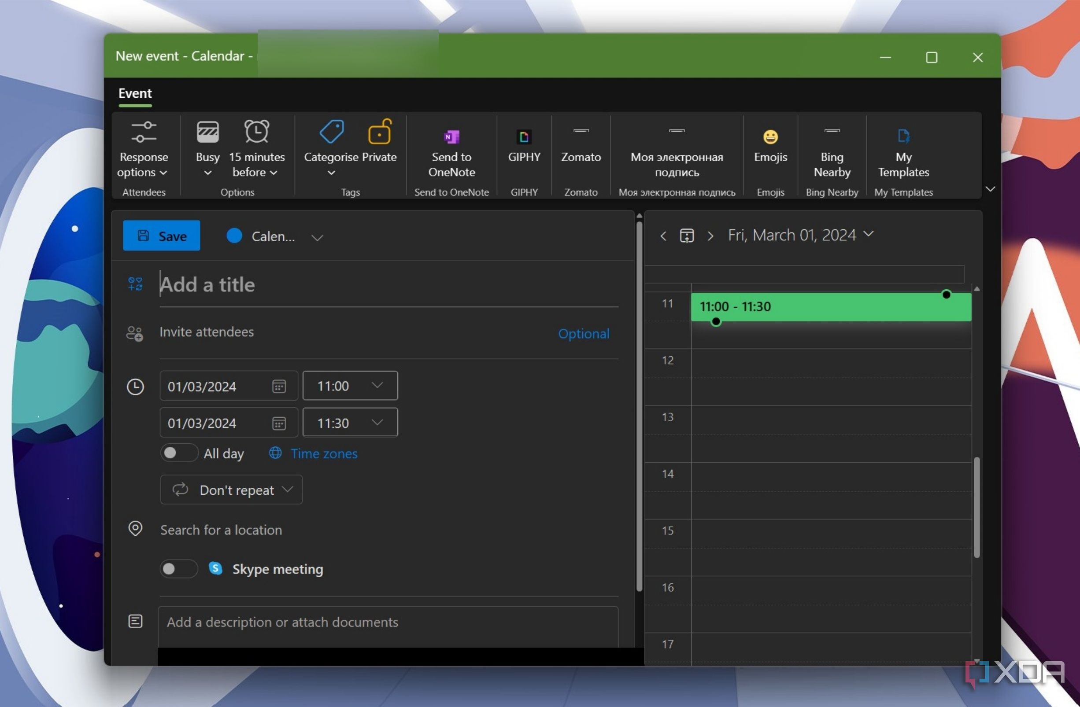Jump to today in day view
Image resolution: width=1080 pixels, height=707 pixels.
(x=687, y=236)
